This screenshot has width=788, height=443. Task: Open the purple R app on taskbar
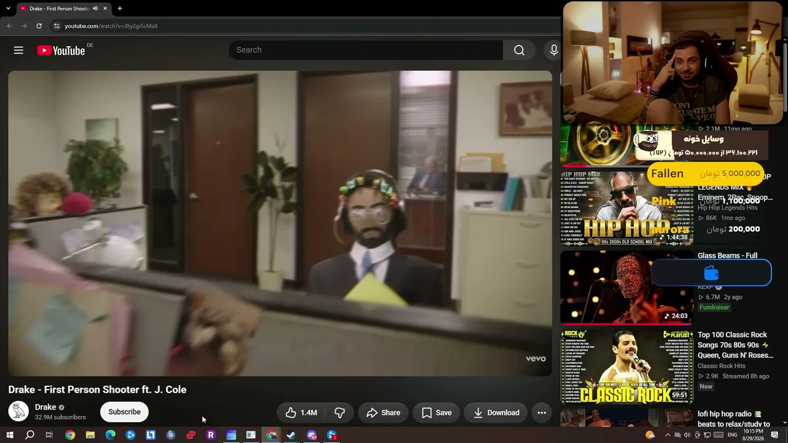(x=211, y=436)
